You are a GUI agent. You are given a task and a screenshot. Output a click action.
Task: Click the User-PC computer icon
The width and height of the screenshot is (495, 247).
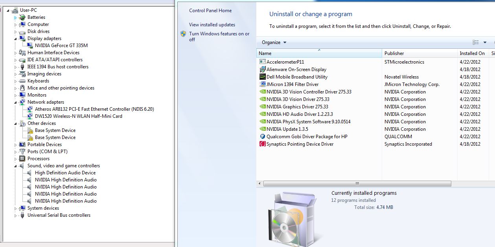(x=15, y=10)
